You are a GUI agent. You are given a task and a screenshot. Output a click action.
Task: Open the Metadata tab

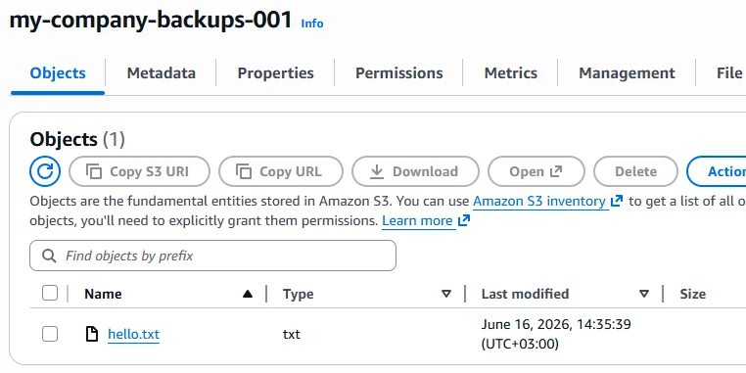tap(162, 73)
